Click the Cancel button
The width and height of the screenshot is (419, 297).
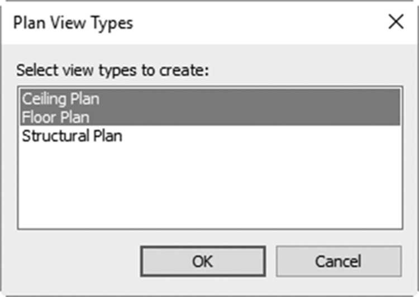coord(339,261)
